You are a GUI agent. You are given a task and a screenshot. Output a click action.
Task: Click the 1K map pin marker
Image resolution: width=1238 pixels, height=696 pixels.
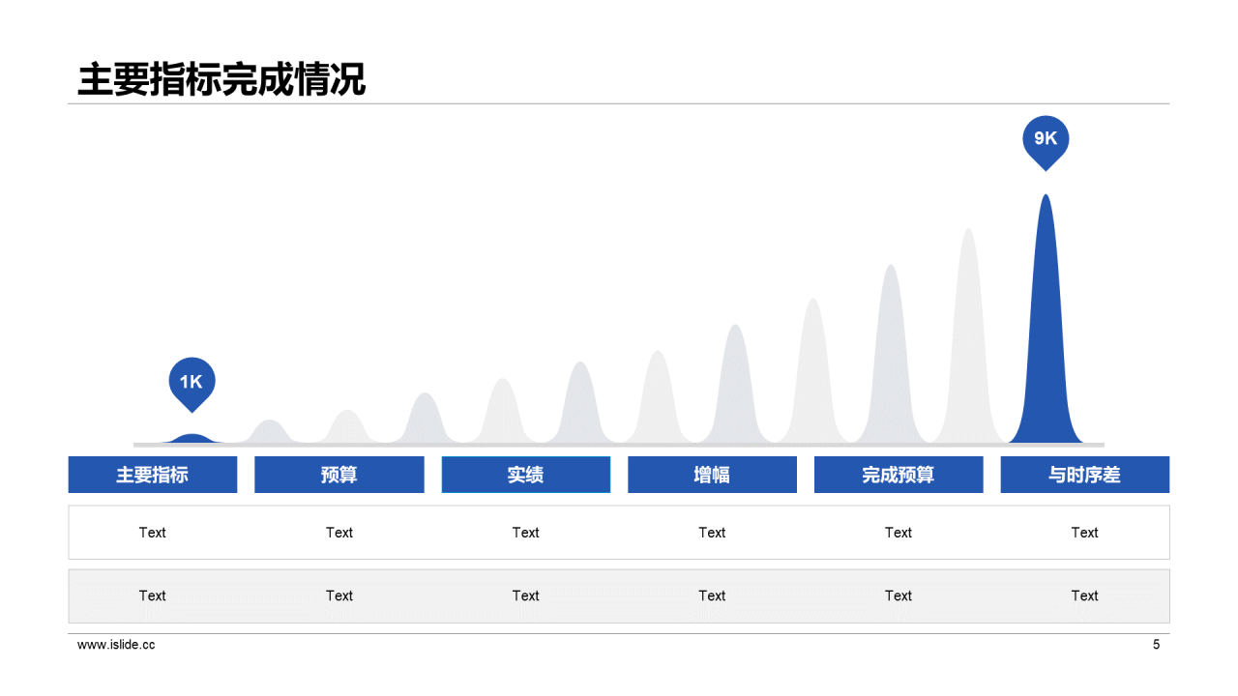coord(192,382)
